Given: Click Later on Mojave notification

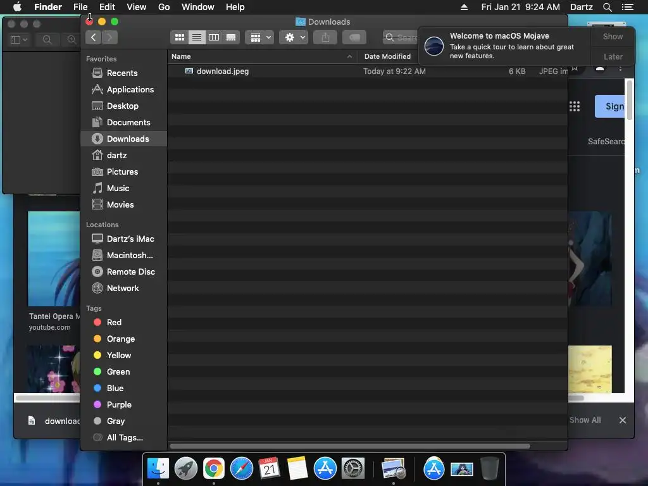Looking at the screenshot, I should coord(613,57).
